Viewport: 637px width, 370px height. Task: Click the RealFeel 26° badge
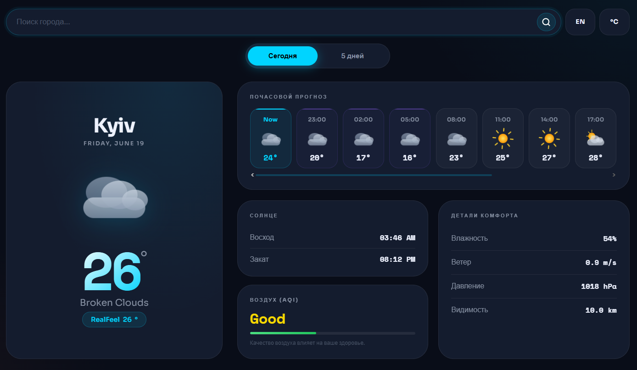[114, 320]
